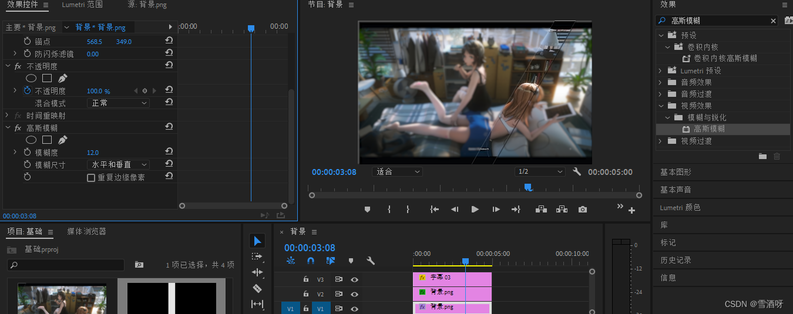Reset the 模糊度 parameter
Screen dimensions: 793x314
169,152
